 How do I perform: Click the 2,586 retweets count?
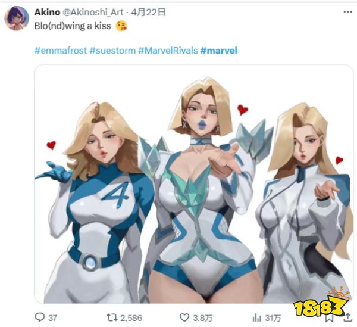[131, 318]
